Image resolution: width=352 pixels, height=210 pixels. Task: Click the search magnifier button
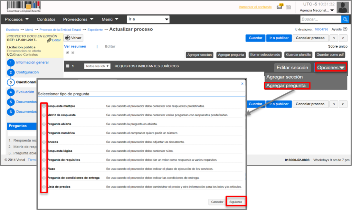(345, 20)
